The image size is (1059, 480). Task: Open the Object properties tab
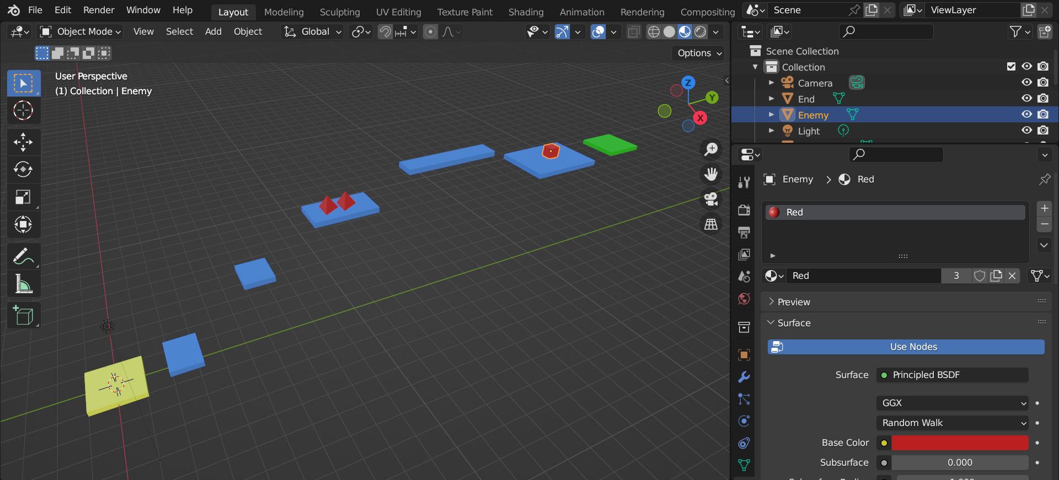pos(744,355)
